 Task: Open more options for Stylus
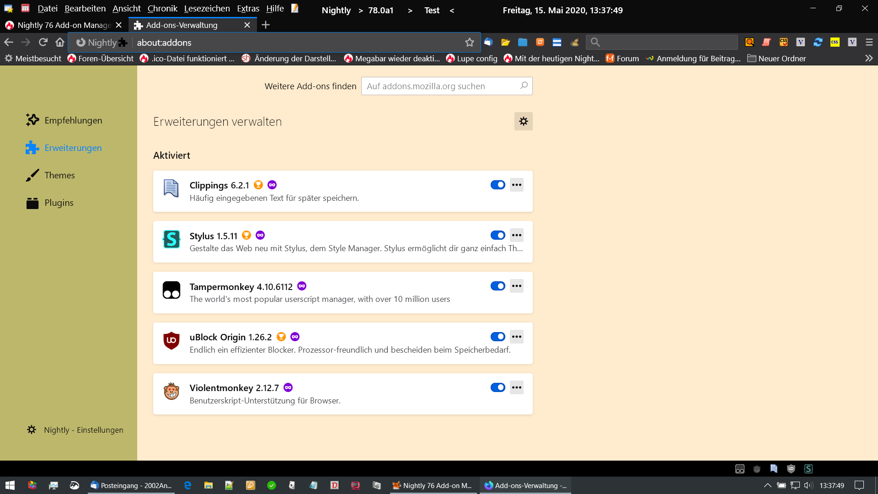pos(517,235)
